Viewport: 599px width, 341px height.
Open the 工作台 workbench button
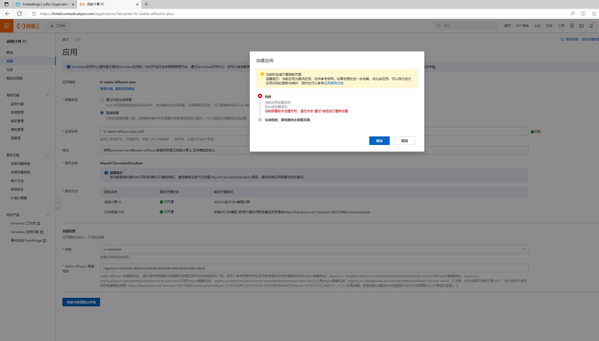tap(58, 26)
